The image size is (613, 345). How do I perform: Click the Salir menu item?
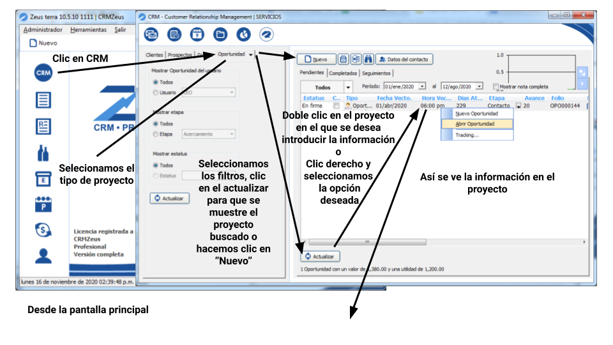coord(120,30)
